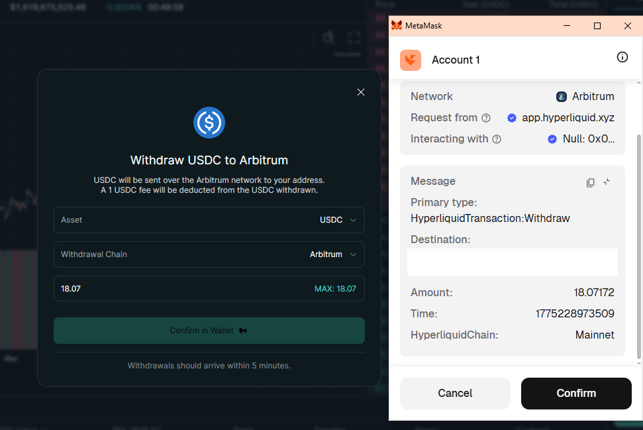Click the MetaMask fox logo
Viewport: 643px width, 430px height.
pos(396,25)
